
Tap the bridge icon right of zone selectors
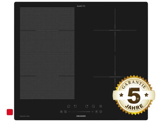coord(101,106)
